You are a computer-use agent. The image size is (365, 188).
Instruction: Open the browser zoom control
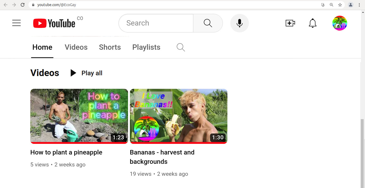tap(332, 5)
